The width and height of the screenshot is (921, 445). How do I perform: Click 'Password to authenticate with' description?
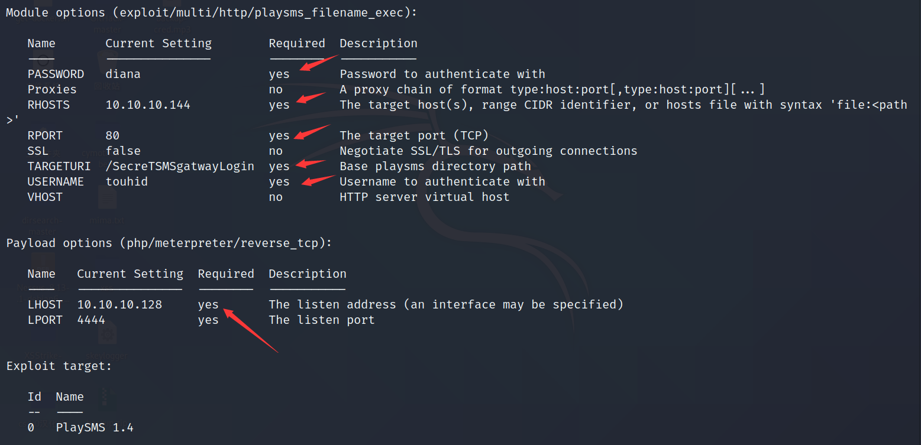pos(442,74)
